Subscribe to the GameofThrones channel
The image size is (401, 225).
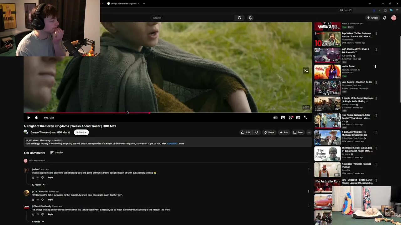(81, 132)
